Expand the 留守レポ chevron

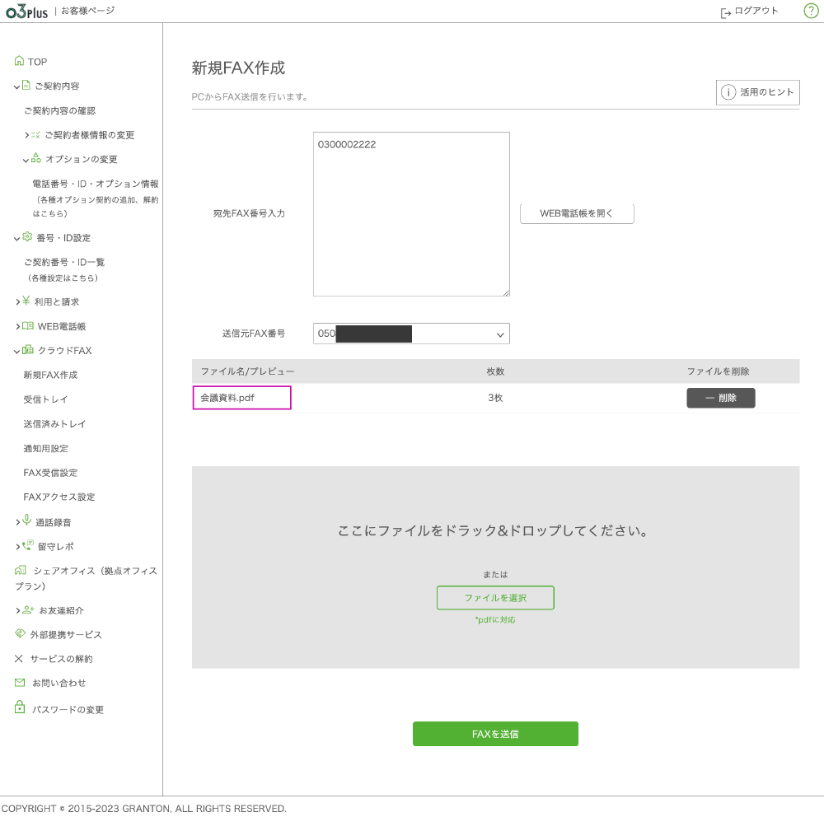pos(18,547)
